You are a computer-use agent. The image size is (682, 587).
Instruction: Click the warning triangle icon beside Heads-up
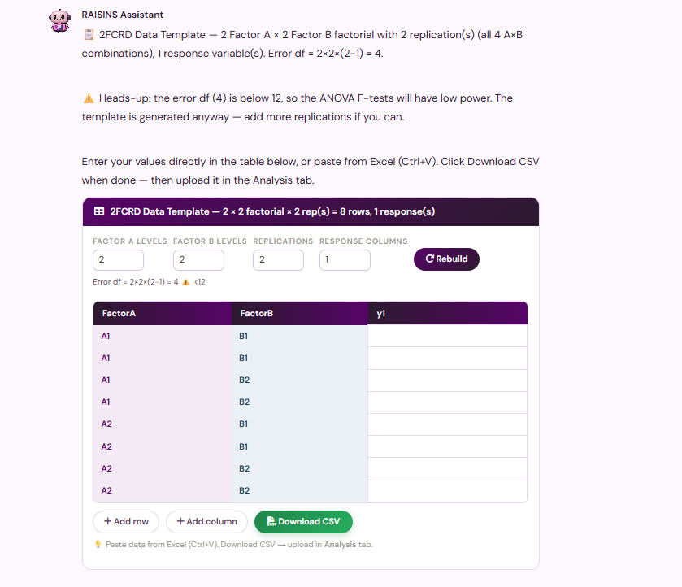pos(89,98)
